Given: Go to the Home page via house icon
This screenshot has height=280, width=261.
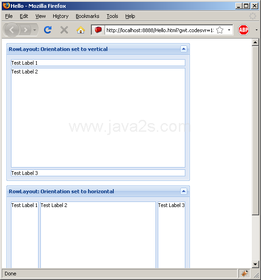Looking at the screenshot, I should click(81, 30).
